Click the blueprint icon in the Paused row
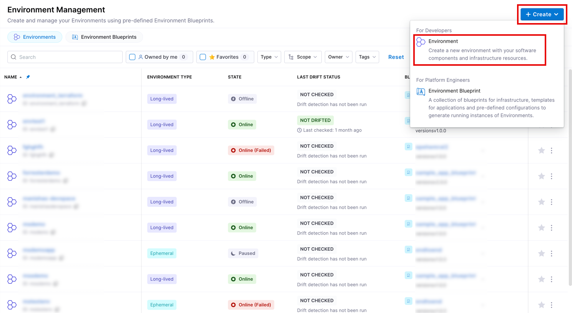Viewport: 572px width, 313px height. pos(408,250)
